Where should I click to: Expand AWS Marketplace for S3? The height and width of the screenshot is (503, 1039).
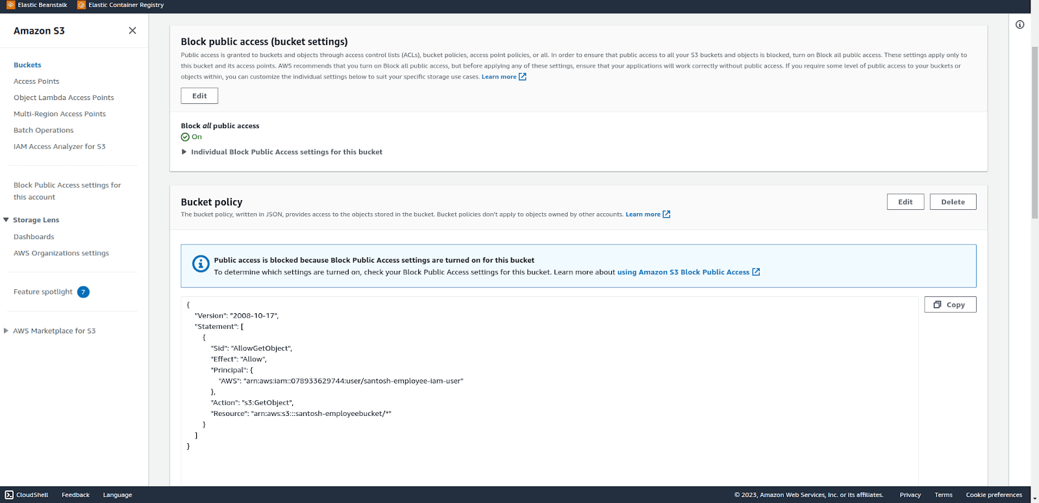(x=6, y=331)
